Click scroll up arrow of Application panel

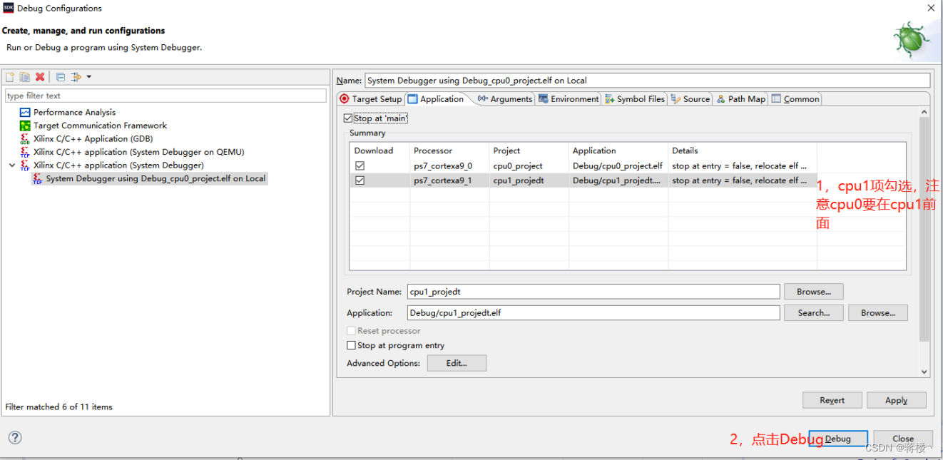pos(924,112)
